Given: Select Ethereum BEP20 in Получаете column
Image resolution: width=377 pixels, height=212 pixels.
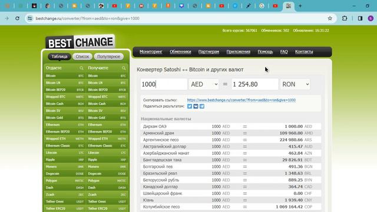Looking at the screenshot, I should tap(107, 132).
